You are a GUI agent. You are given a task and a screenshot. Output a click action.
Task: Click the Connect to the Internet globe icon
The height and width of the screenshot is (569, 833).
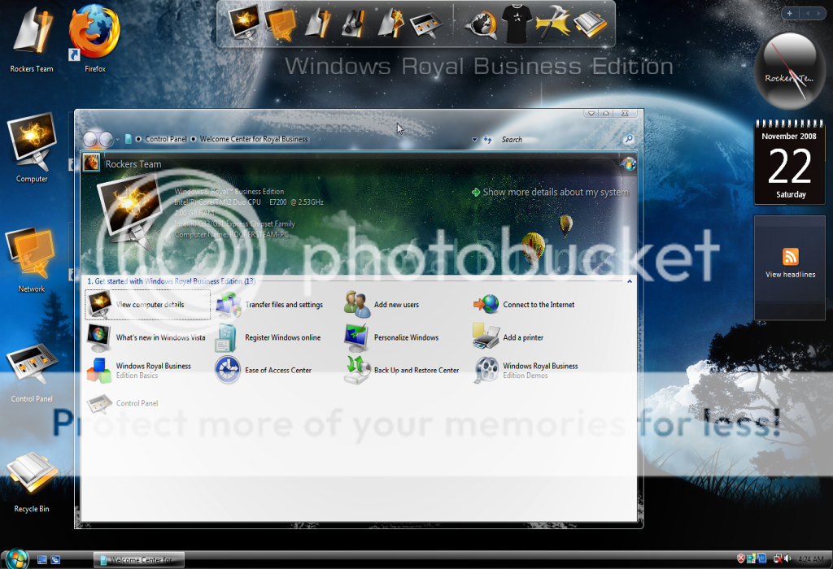click(486, 304)
